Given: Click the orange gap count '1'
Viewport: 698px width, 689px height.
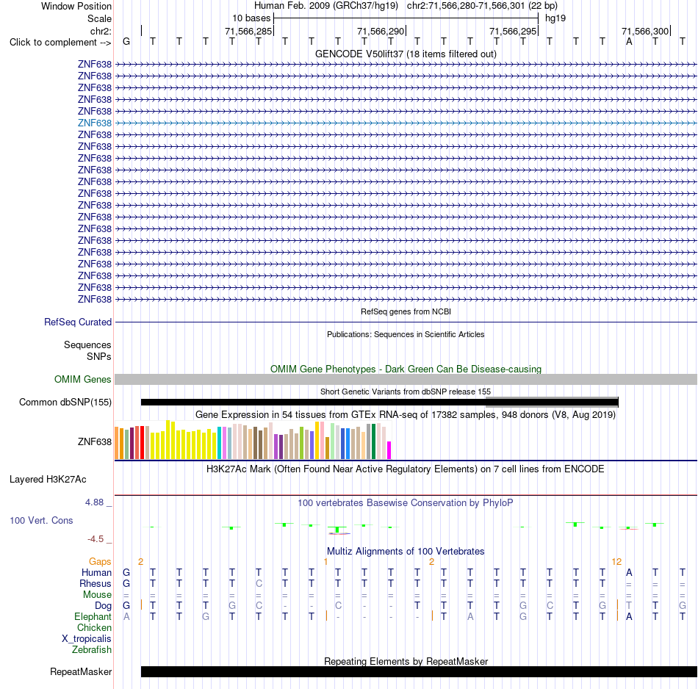Looking at the screenshot, I should click(x=325, y=562).
